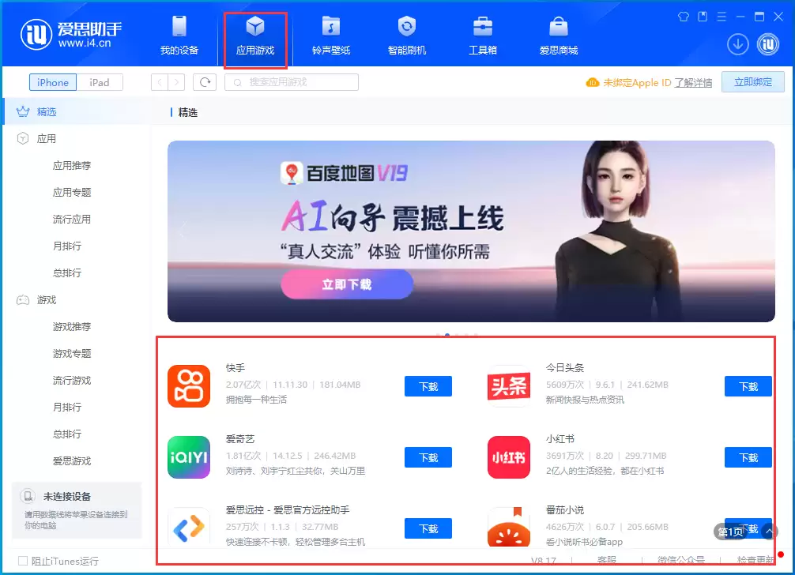This screenshot has height=575, width=795.
Task: Click the 立即绑定 button
Action: point(753,82)
